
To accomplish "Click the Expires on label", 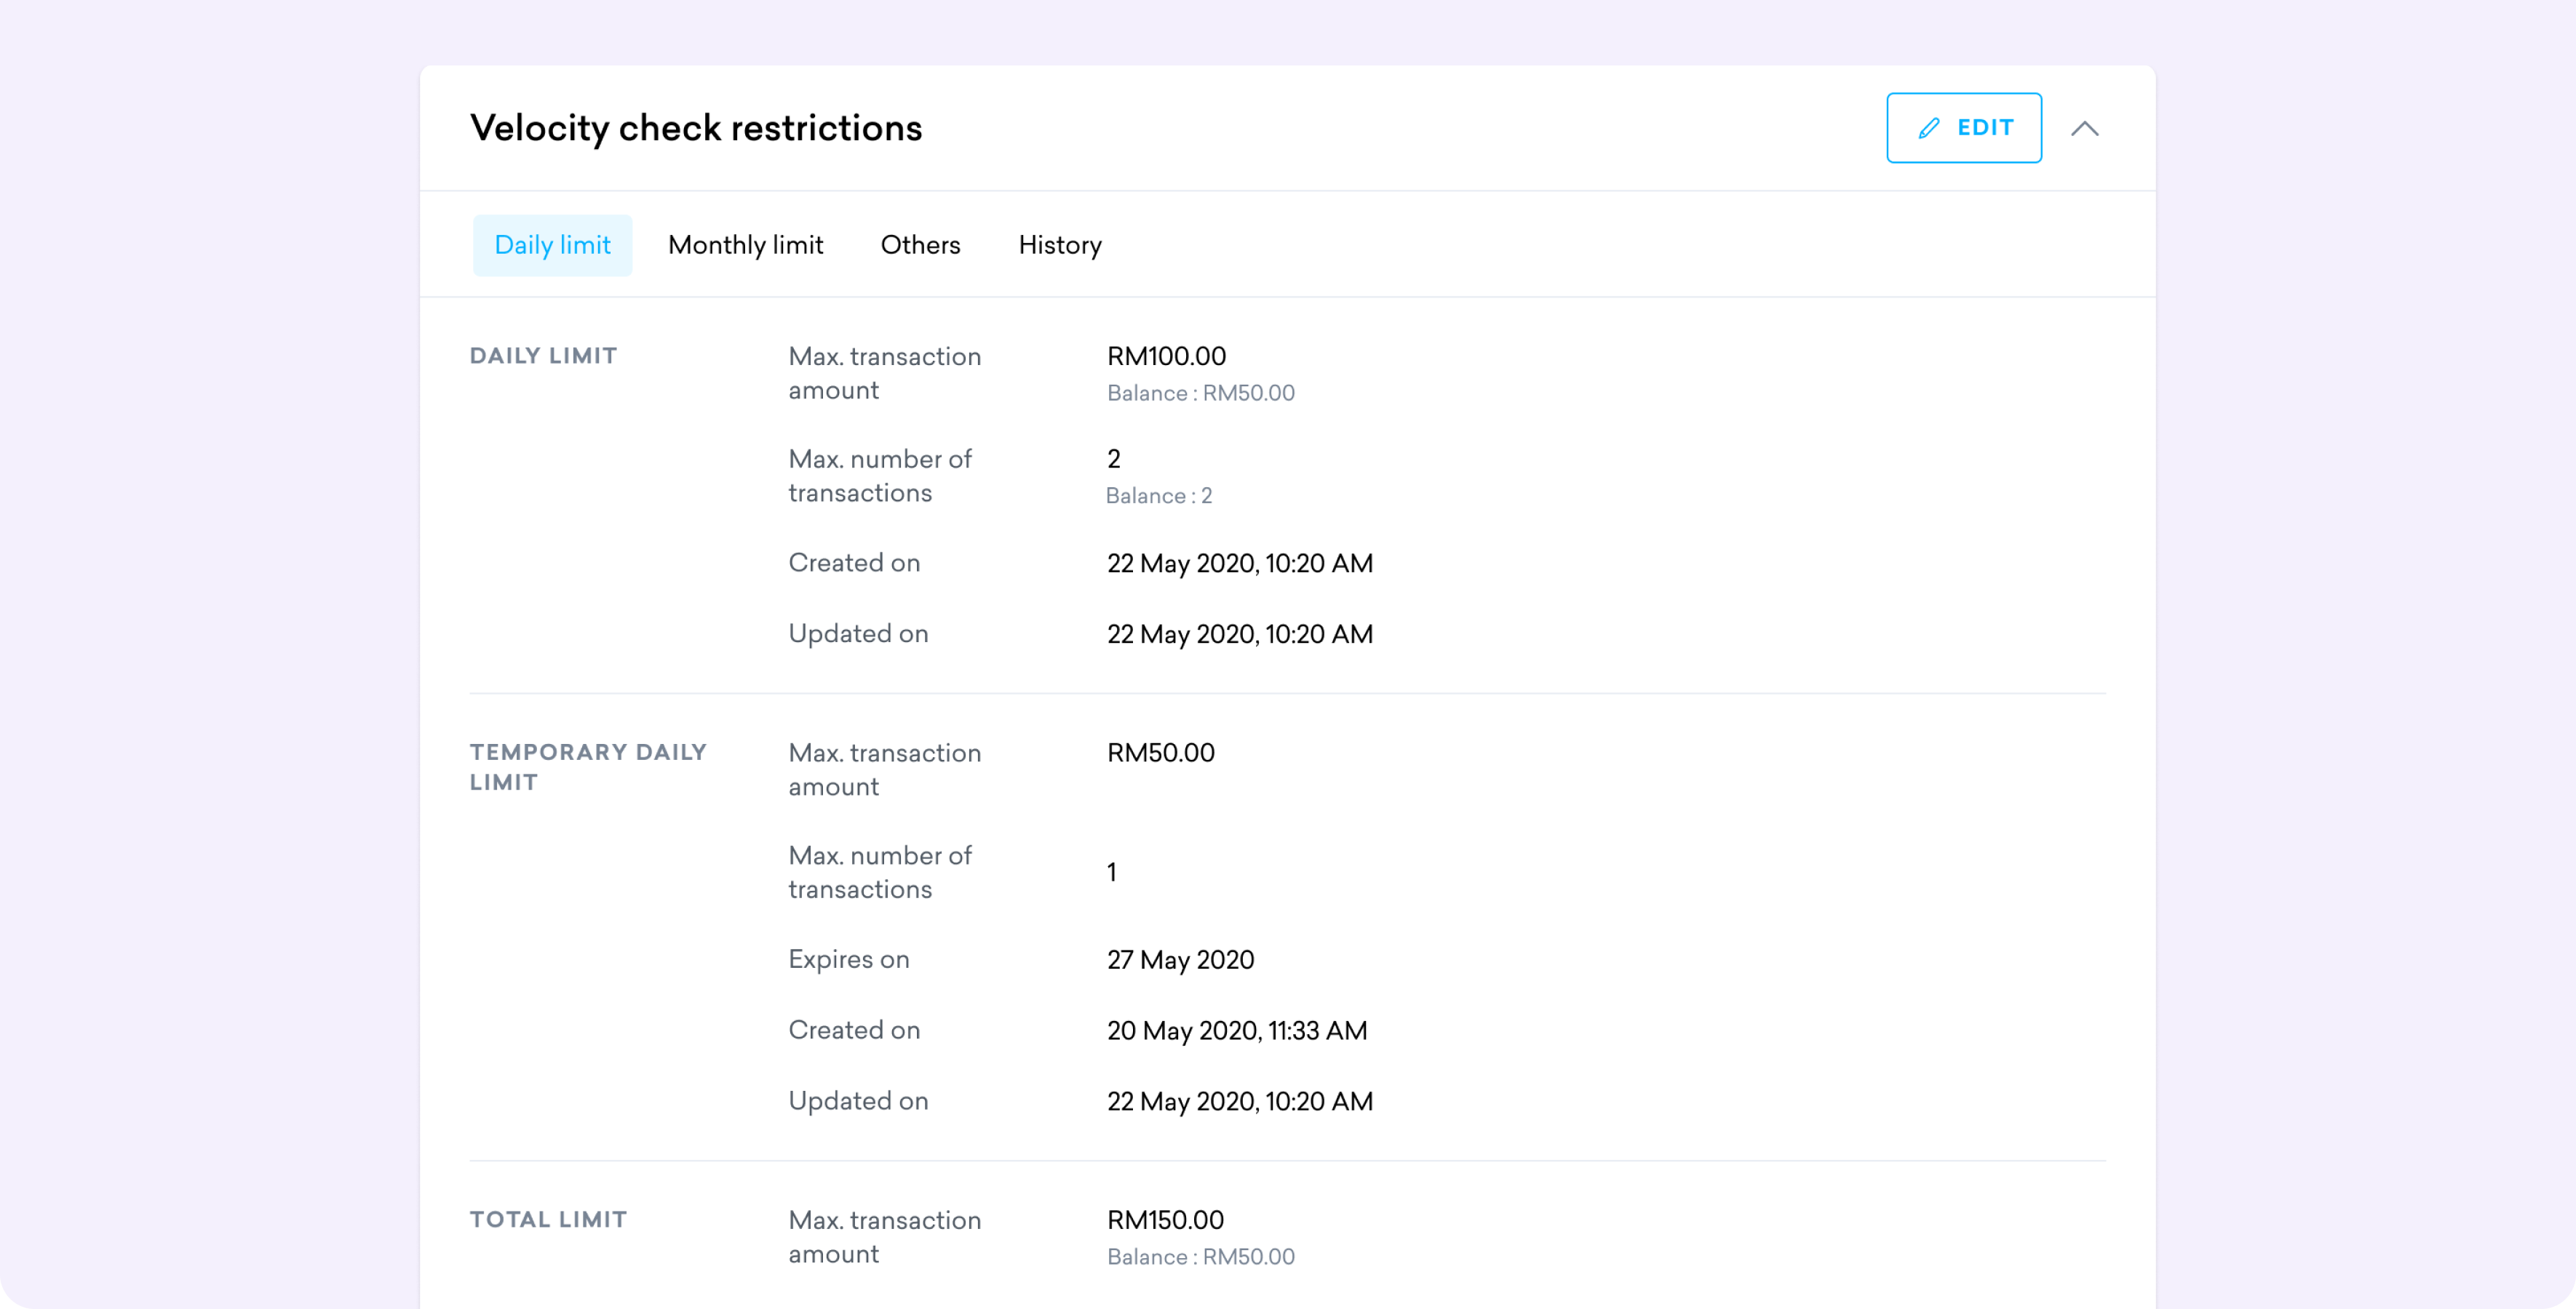I will (848, 959).
